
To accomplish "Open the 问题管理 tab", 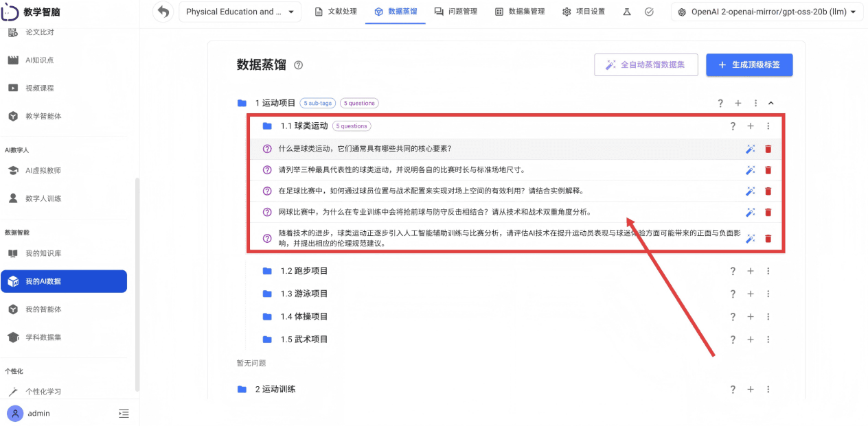I will coord(456,12).
